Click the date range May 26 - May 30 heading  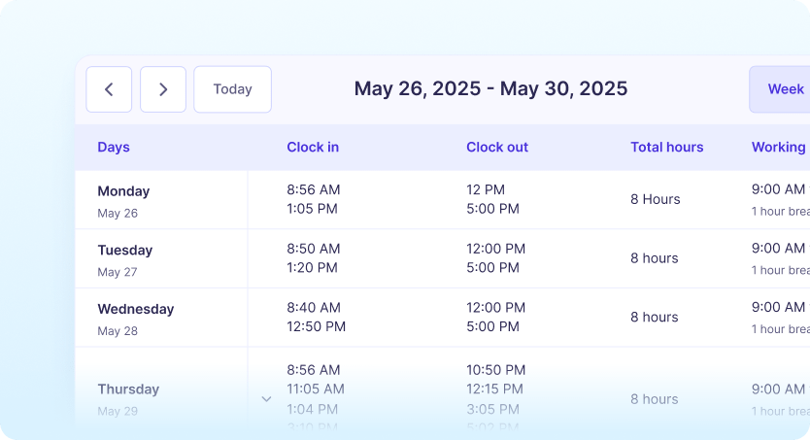click(x=490, y=89)
